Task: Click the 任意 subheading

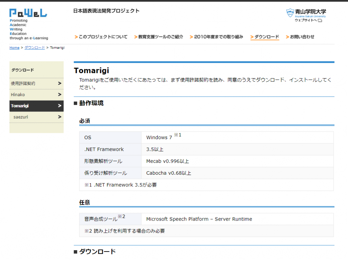Action: click(85, 202)
